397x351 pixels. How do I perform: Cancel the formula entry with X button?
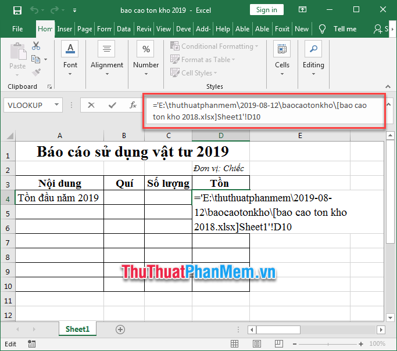pos(91,105)
